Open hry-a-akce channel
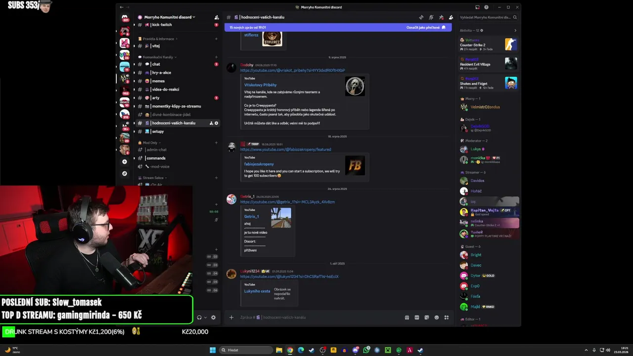This screenshot has height=356, width=633. coord(177,73)
